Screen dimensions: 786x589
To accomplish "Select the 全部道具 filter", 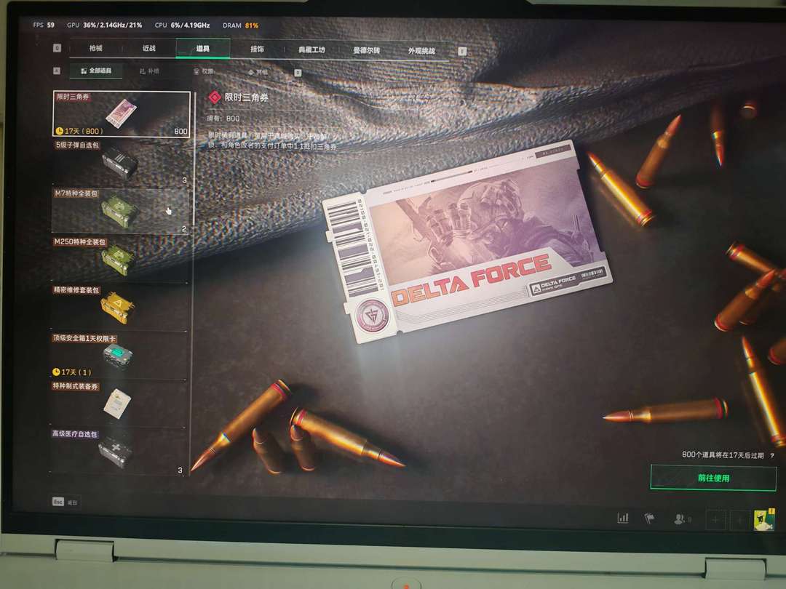I will click(96, 71).
